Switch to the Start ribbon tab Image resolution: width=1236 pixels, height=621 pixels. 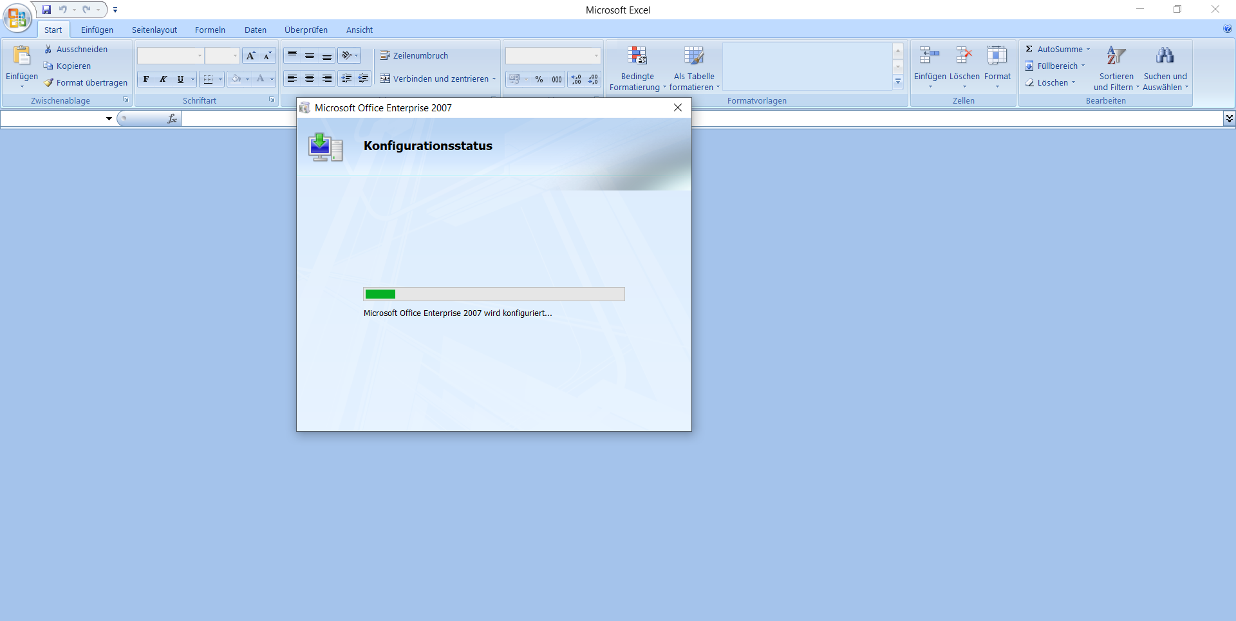coord(53,30)
